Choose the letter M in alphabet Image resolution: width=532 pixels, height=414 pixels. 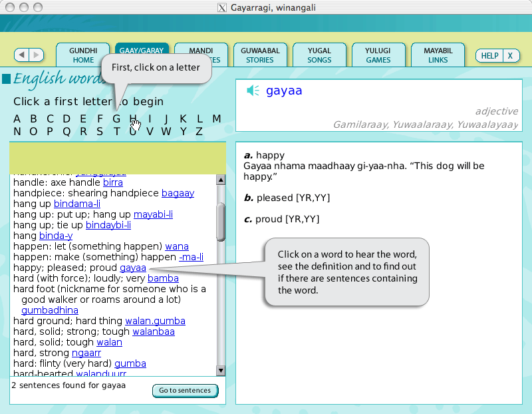click(216, 119)
